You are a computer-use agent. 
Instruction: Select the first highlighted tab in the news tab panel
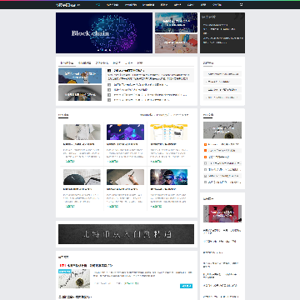67,63
